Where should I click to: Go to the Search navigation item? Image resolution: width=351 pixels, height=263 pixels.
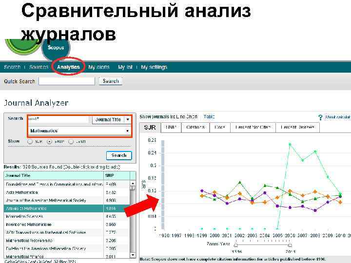pos(12,67)
